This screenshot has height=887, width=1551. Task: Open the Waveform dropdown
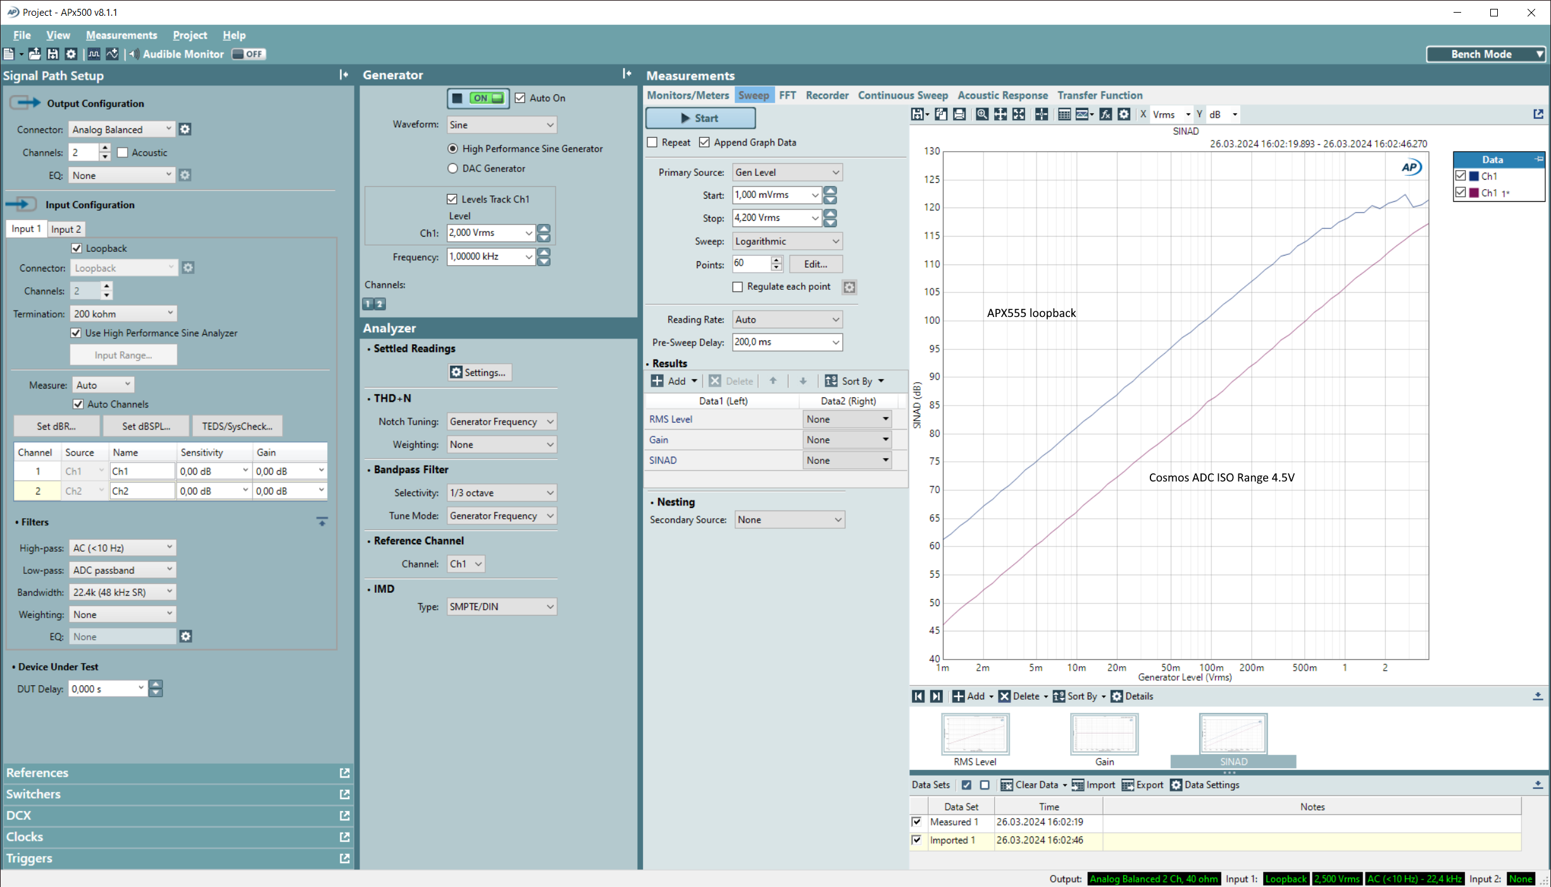501,125
